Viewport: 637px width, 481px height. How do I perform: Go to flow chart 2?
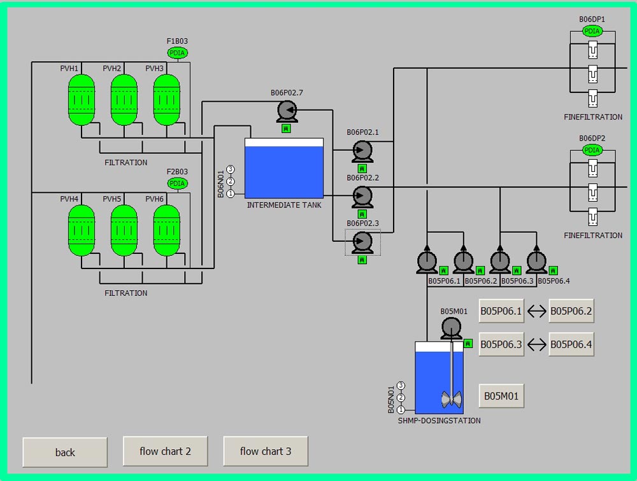coord(165,451)
